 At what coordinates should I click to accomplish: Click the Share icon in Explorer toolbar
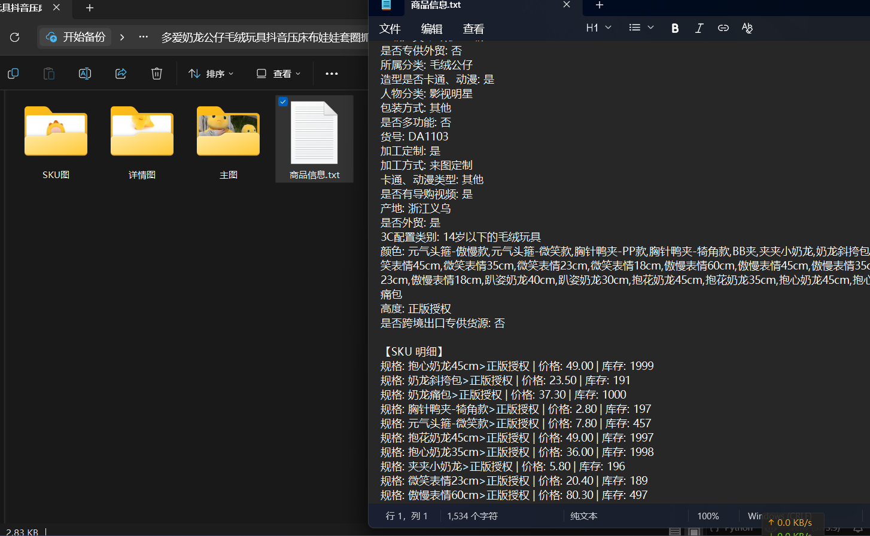pyautogui.click(x=121, y=73)
